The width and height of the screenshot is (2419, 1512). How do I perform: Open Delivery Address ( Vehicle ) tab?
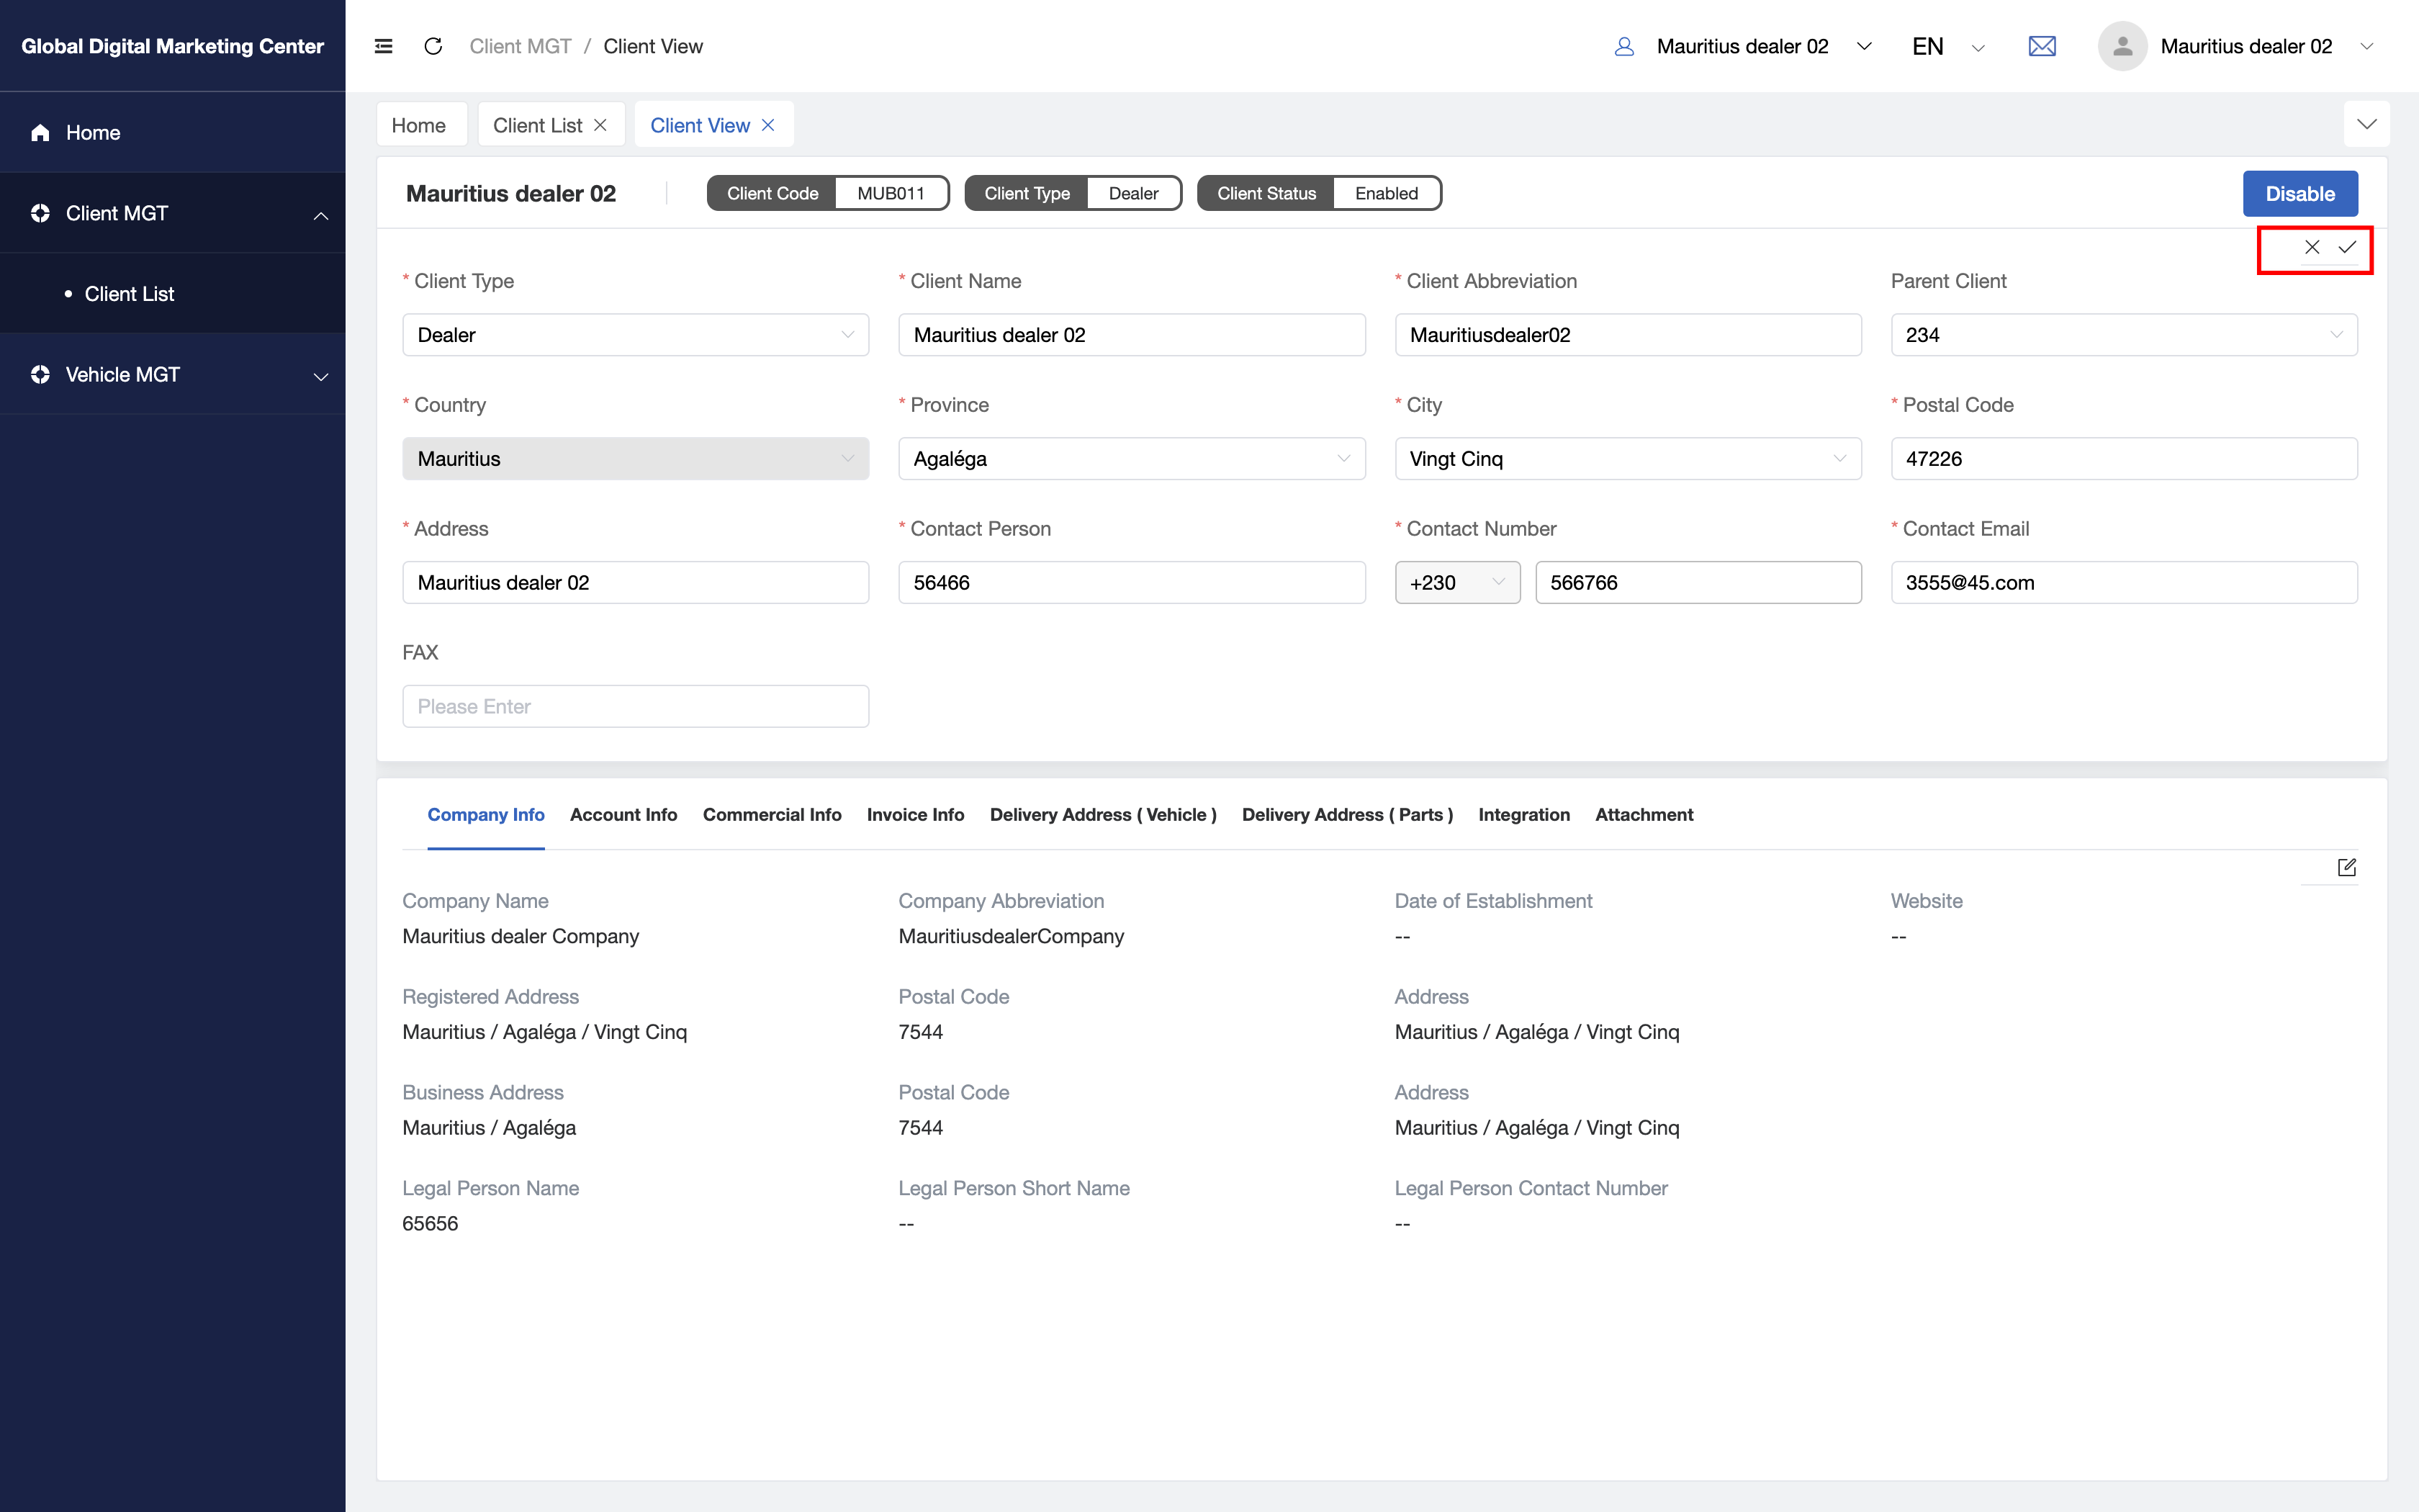[x=1102, y=815]
